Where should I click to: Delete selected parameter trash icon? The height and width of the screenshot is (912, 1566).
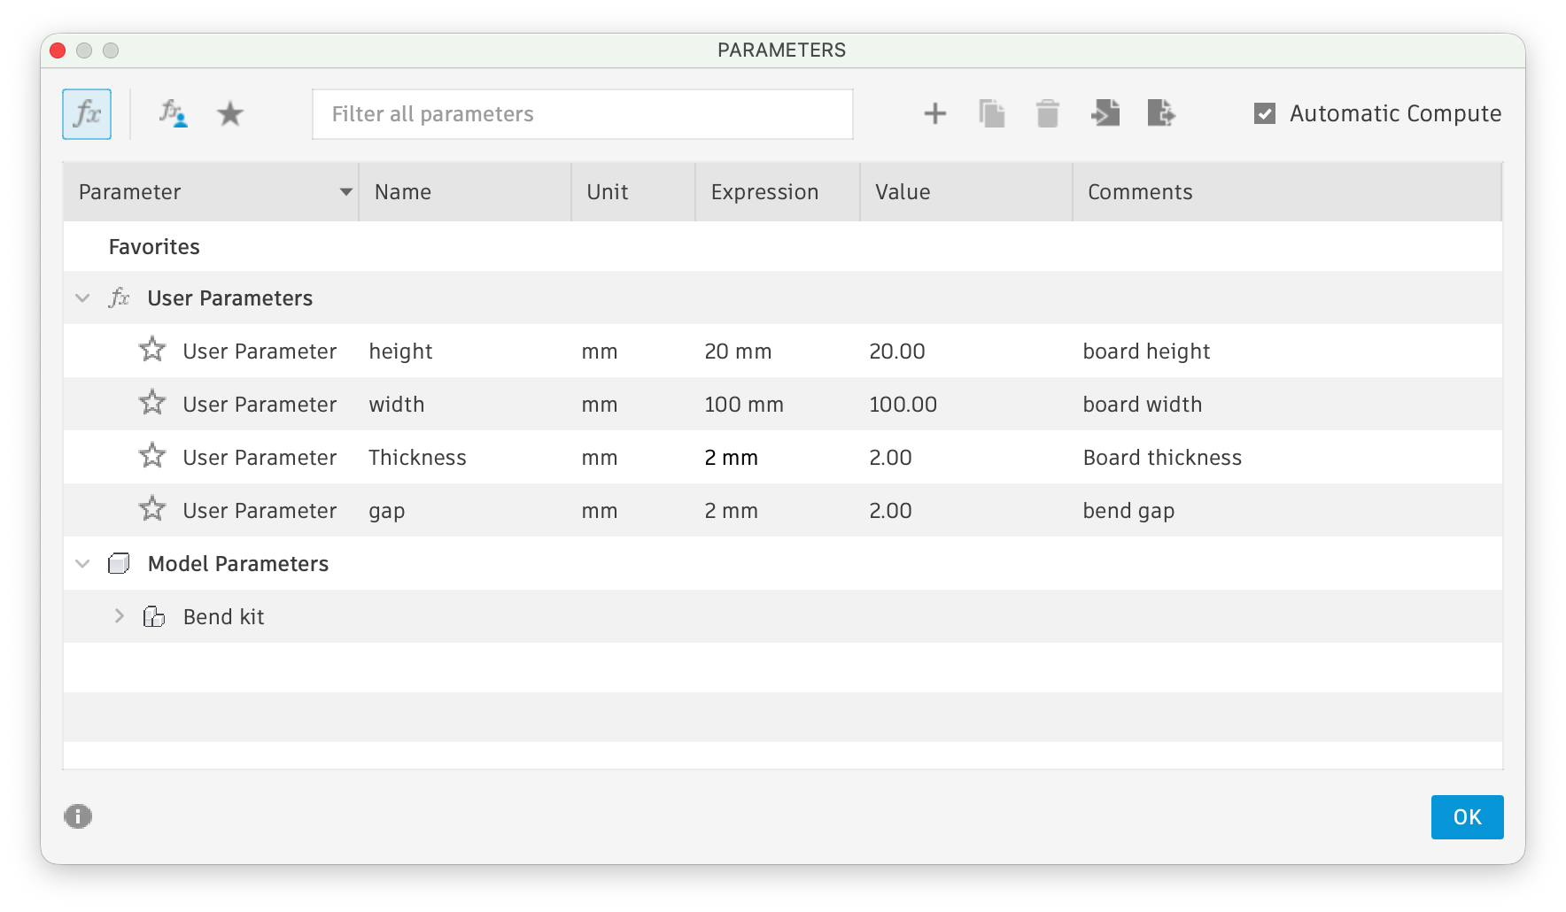coord(1048,113)
